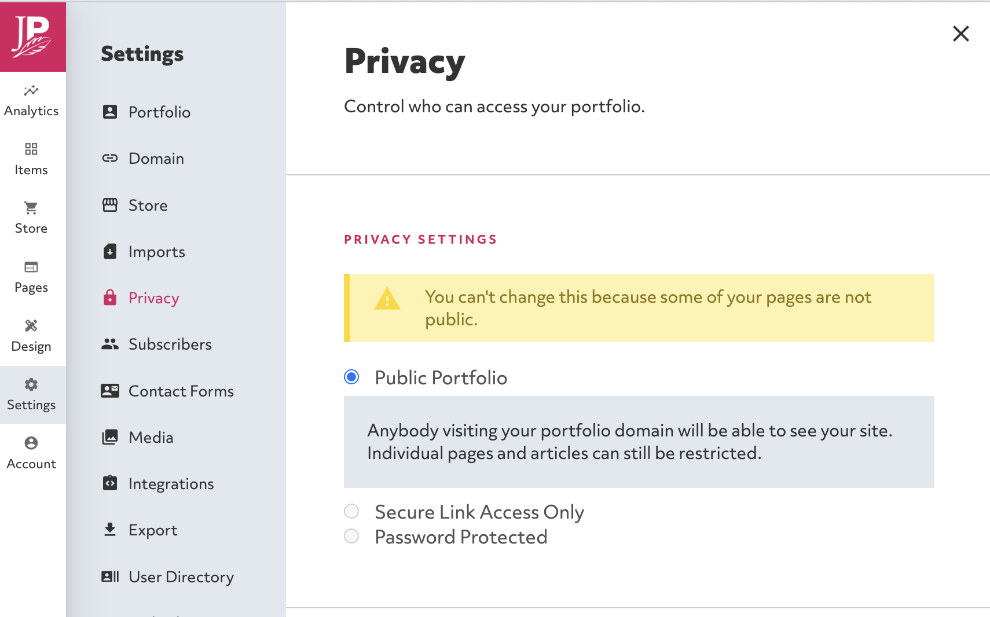Image resolution: width=990 pixels, height=617 pixels.
Task: Select Secure Link Access Only option
Action: [351, 511]
